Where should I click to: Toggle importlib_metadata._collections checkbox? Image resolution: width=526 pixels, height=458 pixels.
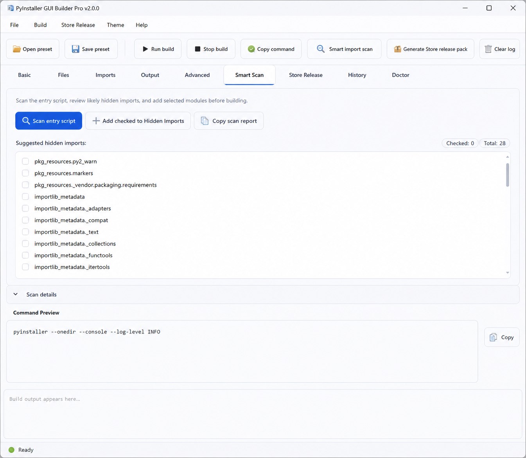click(x=25, y=243)
